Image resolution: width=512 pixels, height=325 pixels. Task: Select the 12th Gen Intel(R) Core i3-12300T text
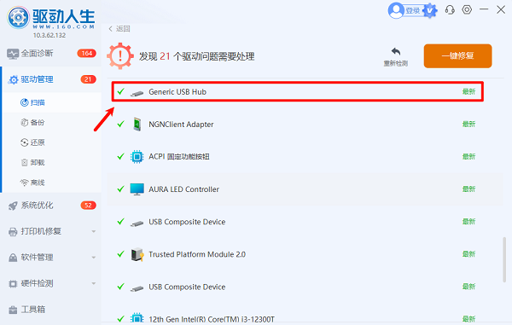pyautogui.click(x=212, y=319)
